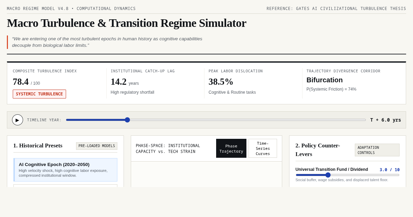413x217 pixels.
Task: Click the ADAPTATION CONTROLS tag
Action: tap(377, 150)
